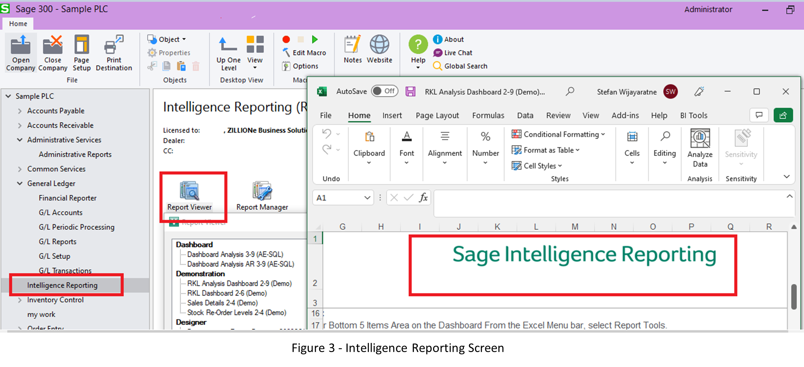Go Up One Level in Desktop View
This screenshot has width=804, height=367.
click(228, 53)
